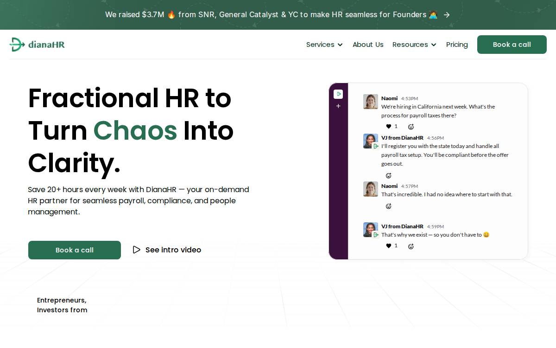
Task: Expand the Resources dropdown menu
Action: [x=414, y=45]
